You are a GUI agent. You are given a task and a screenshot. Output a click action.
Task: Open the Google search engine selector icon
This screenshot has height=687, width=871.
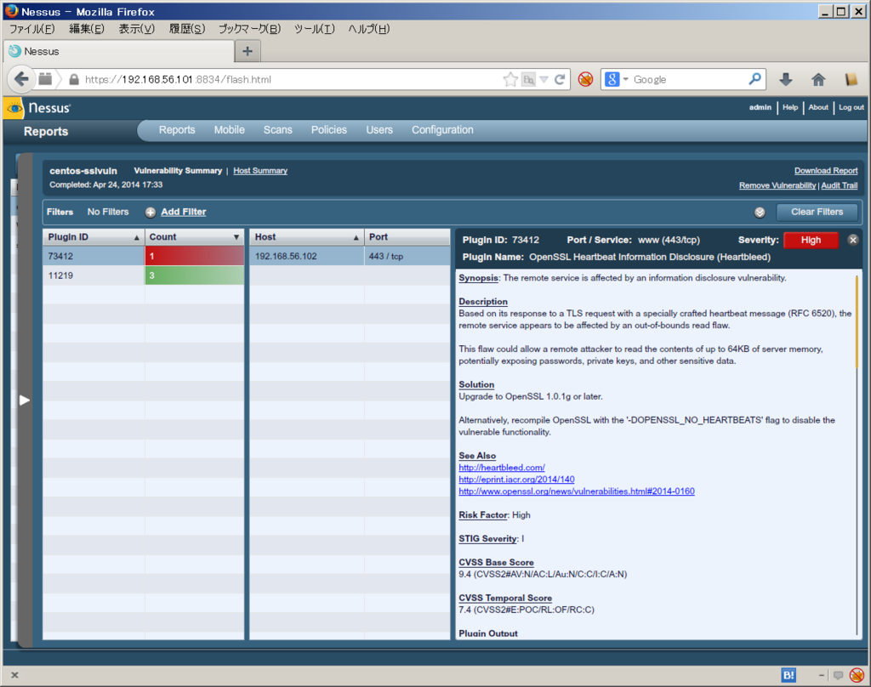[x=612, y=79]
